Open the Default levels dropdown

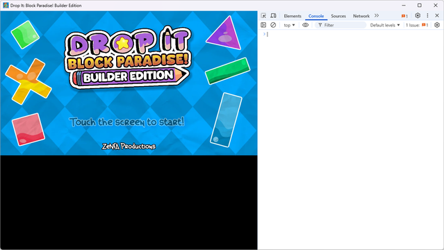tap(385, 25)
